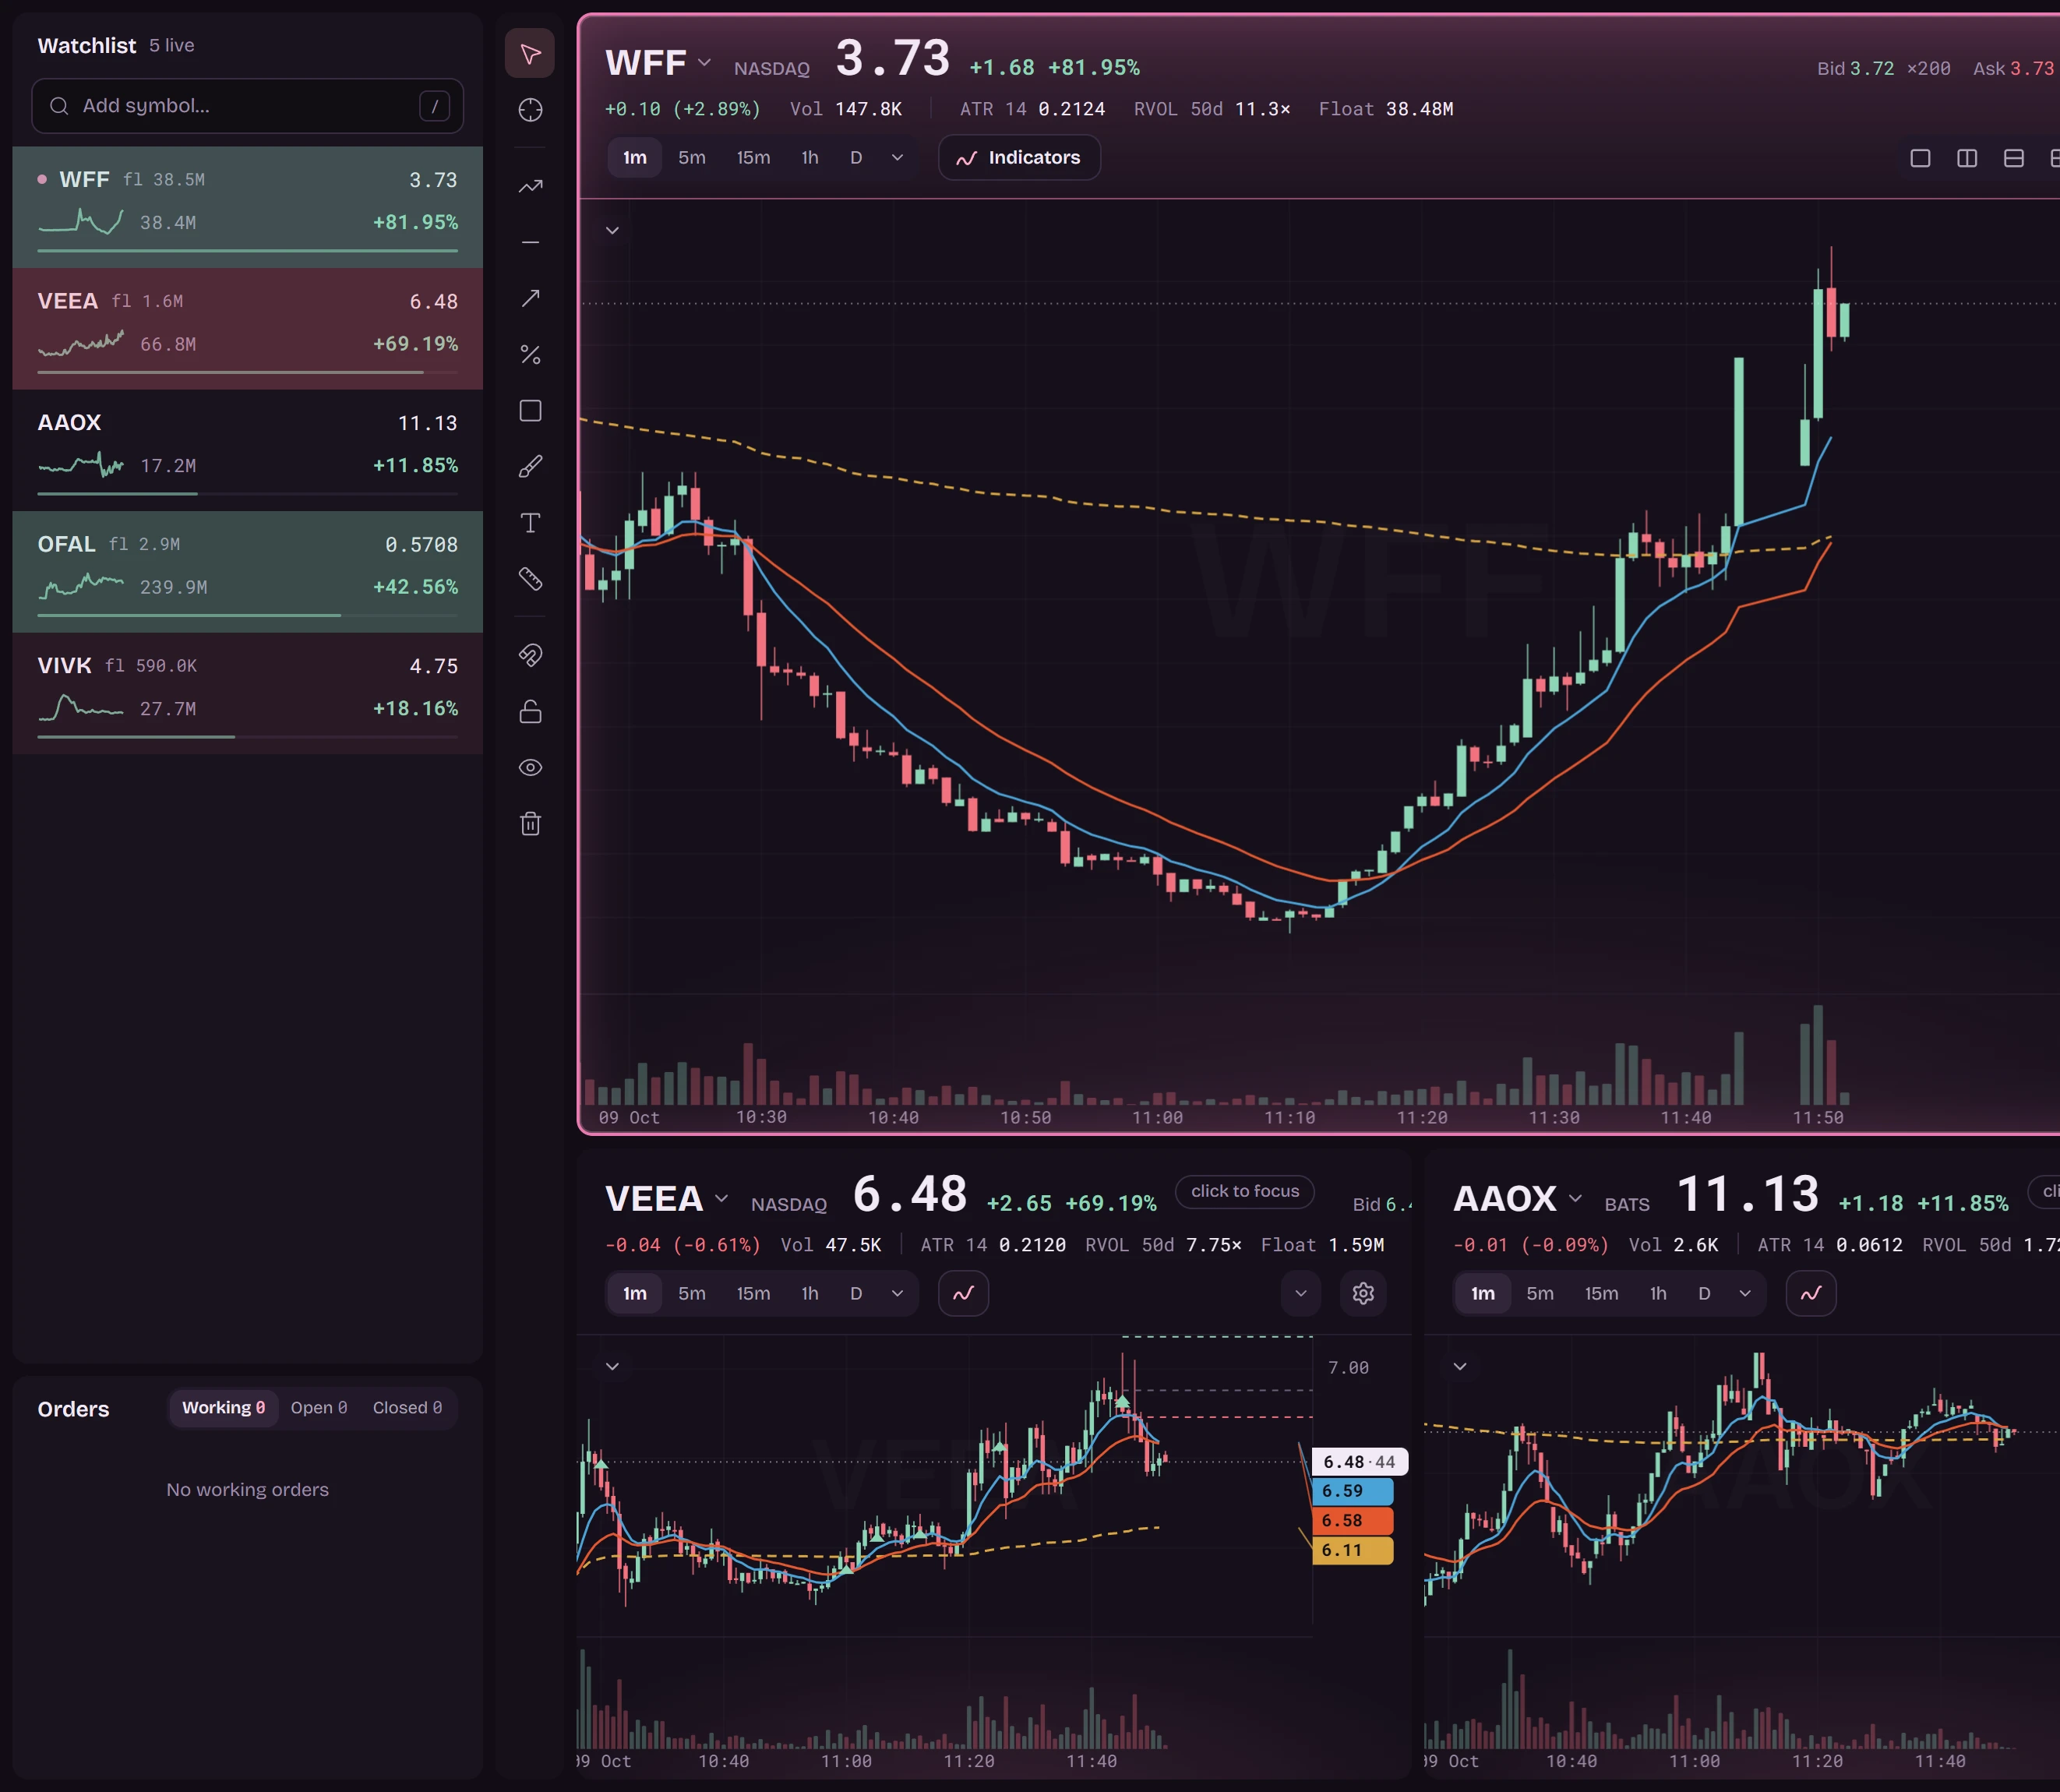Set VEEA chart to 15m timeframe
This screenshot has height=1792, width=2060.
[753, 1293]
